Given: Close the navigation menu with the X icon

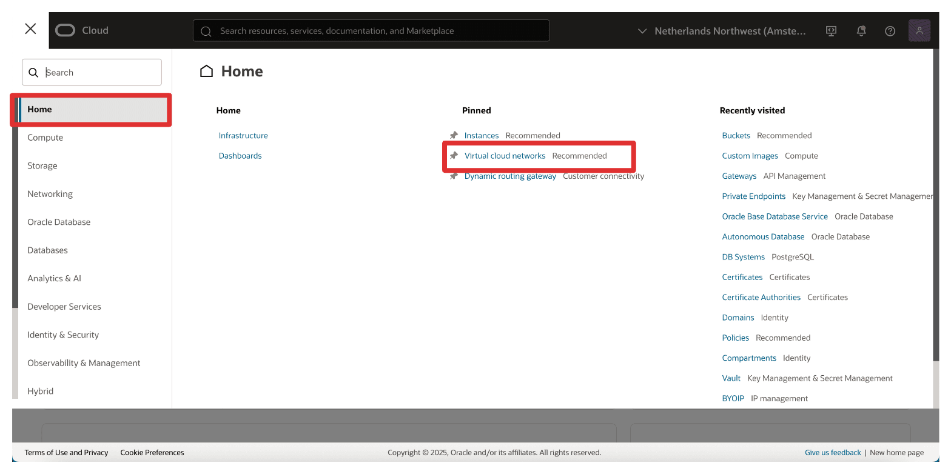Looking at the screenshot, I should point(30,29).
